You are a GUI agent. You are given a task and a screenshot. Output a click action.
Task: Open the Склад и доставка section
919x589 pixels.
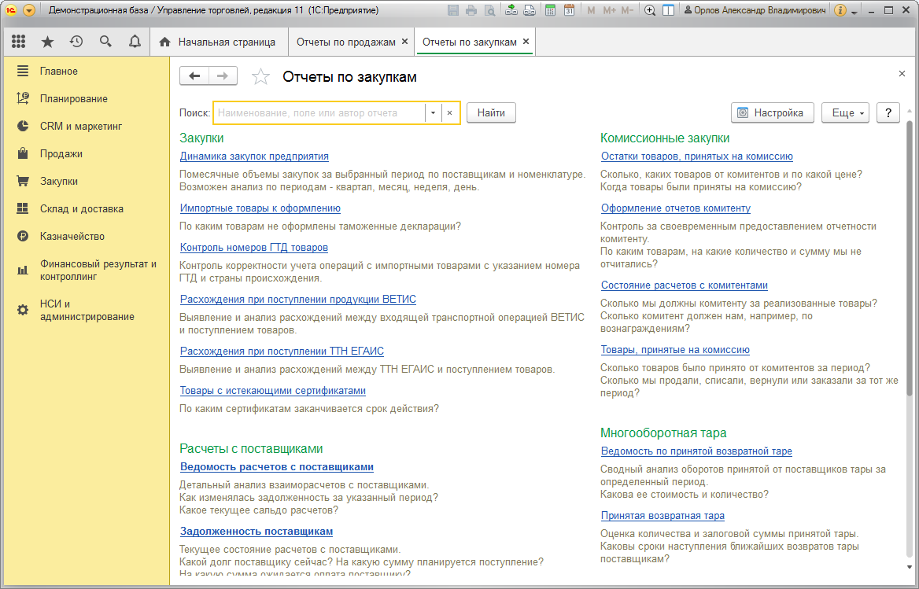(87, 209)
